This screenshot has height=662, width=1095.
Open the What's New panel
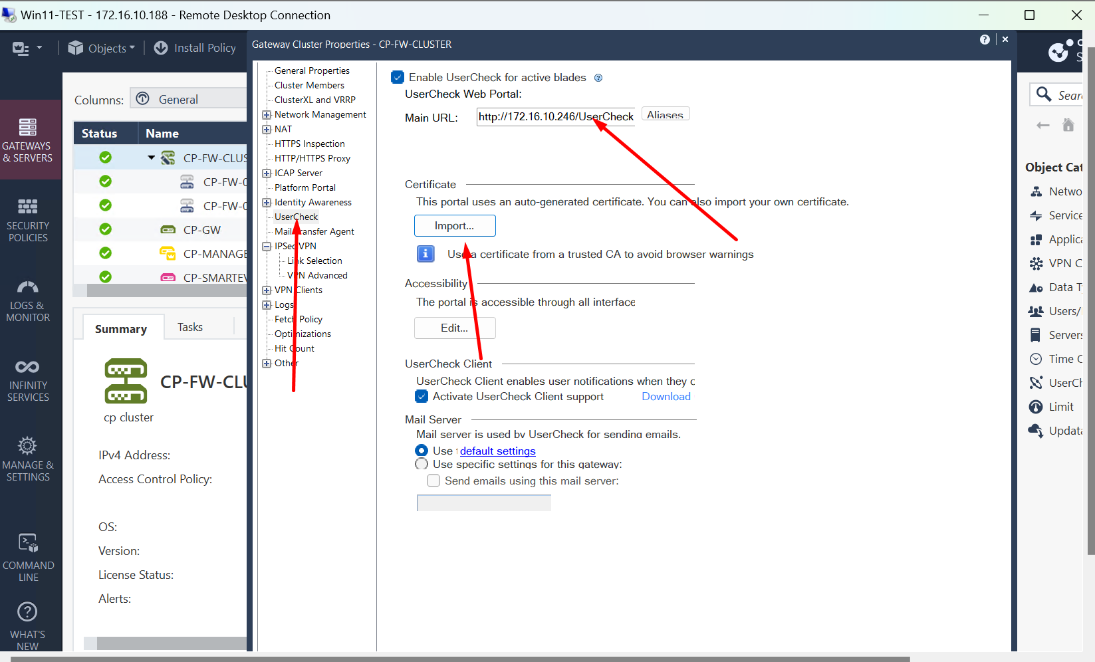27,623
